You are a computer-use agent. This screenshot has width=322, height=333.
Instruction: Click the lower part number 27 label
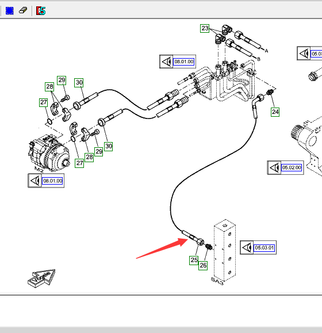pos(79,163)
